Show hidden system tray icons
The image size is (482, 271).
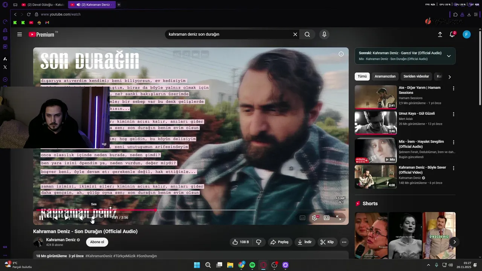tap(428, 265)
